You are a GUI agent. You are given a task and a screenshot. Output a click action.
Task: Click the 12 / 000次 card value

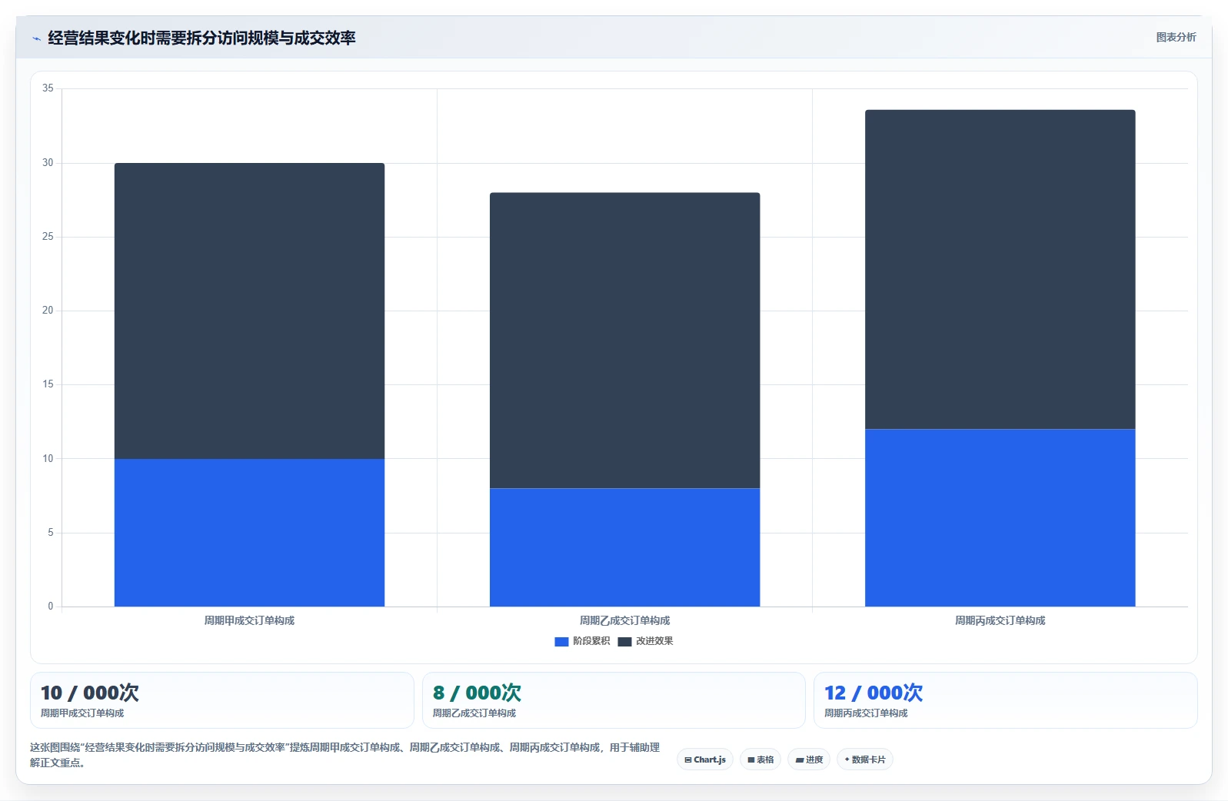pos(874,693)
